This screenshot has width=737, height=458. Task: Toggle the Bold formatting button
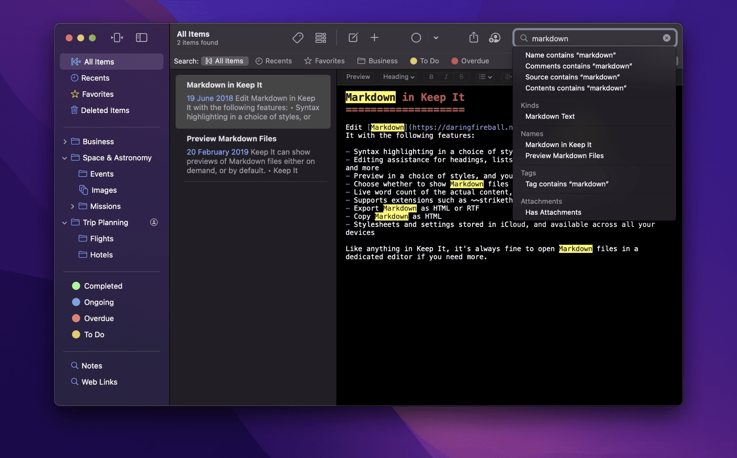coord(431,77)
